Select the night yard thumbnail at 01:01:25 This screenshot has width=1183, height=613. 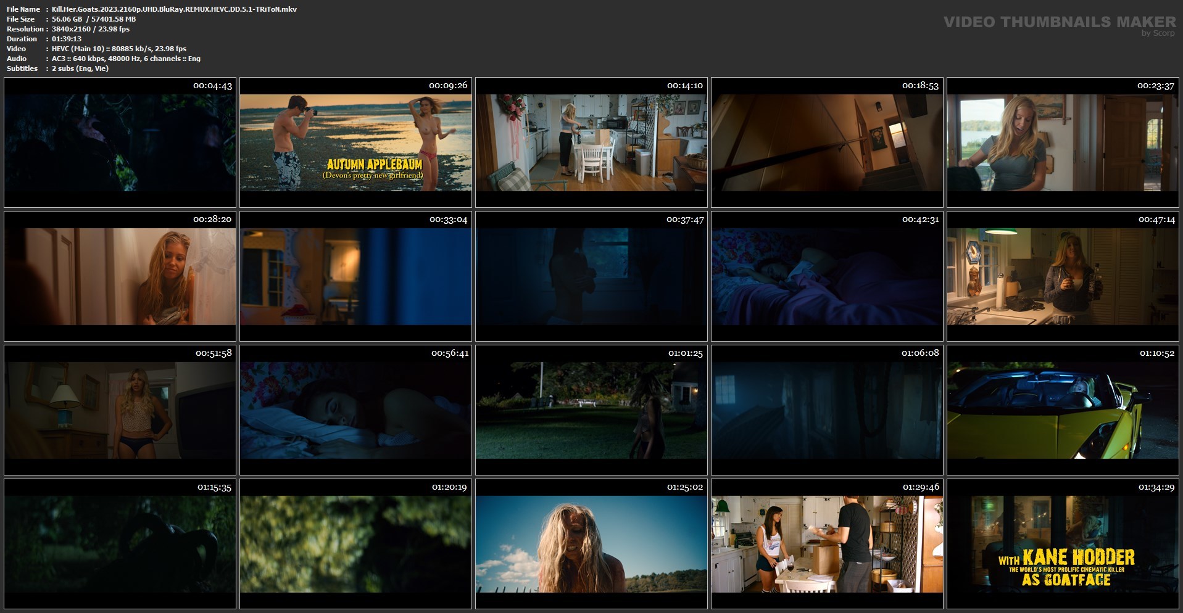591,410
